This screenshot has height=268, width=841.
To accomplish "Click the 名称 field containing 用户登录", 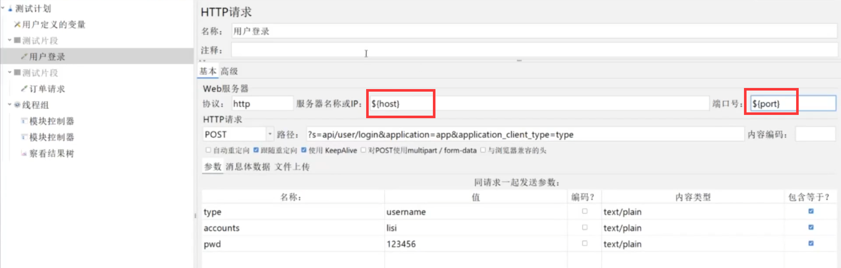I will click(534, 31).
